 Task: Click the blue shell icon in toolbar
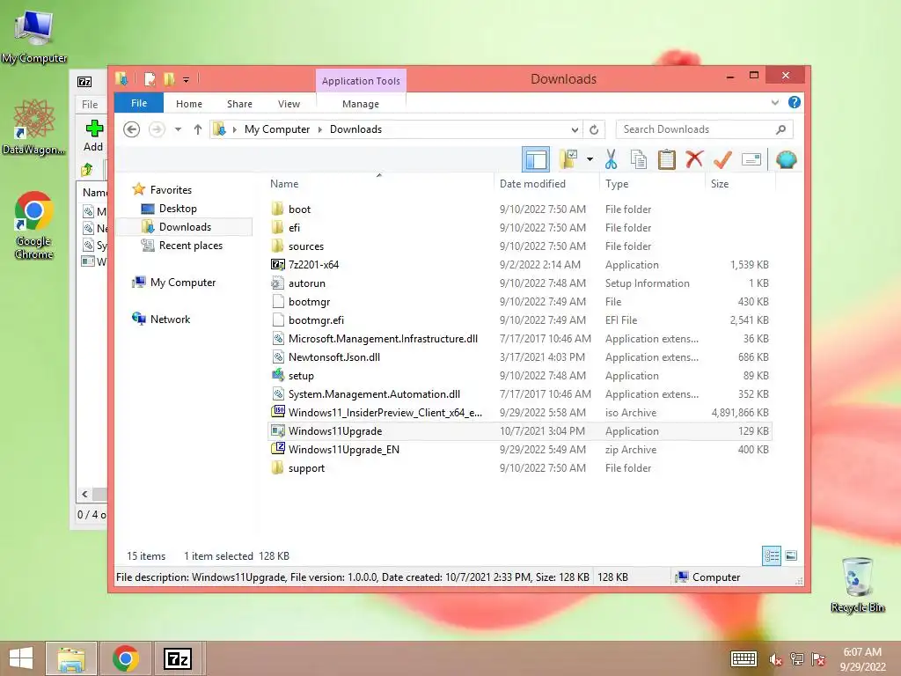[x=786, y=159]
